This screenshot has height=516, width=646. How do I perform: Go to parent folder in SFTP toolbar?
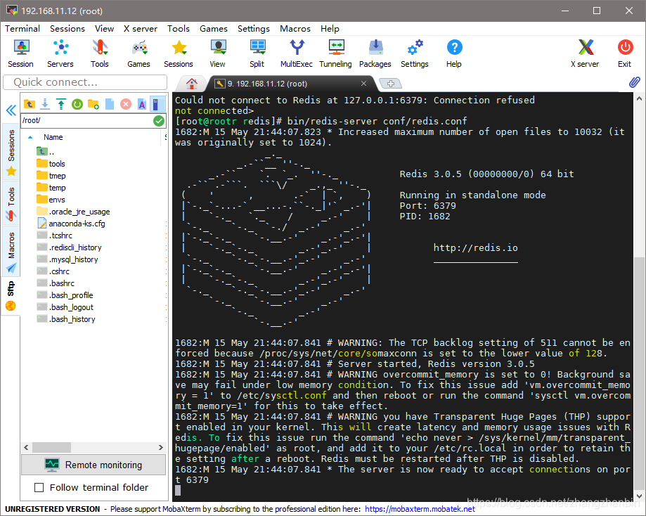29,104
